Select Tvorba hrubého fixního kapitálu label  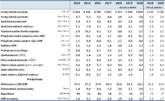[x=20, y=31]
